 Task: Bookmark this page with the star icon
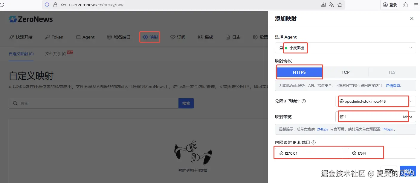[340, 5]
